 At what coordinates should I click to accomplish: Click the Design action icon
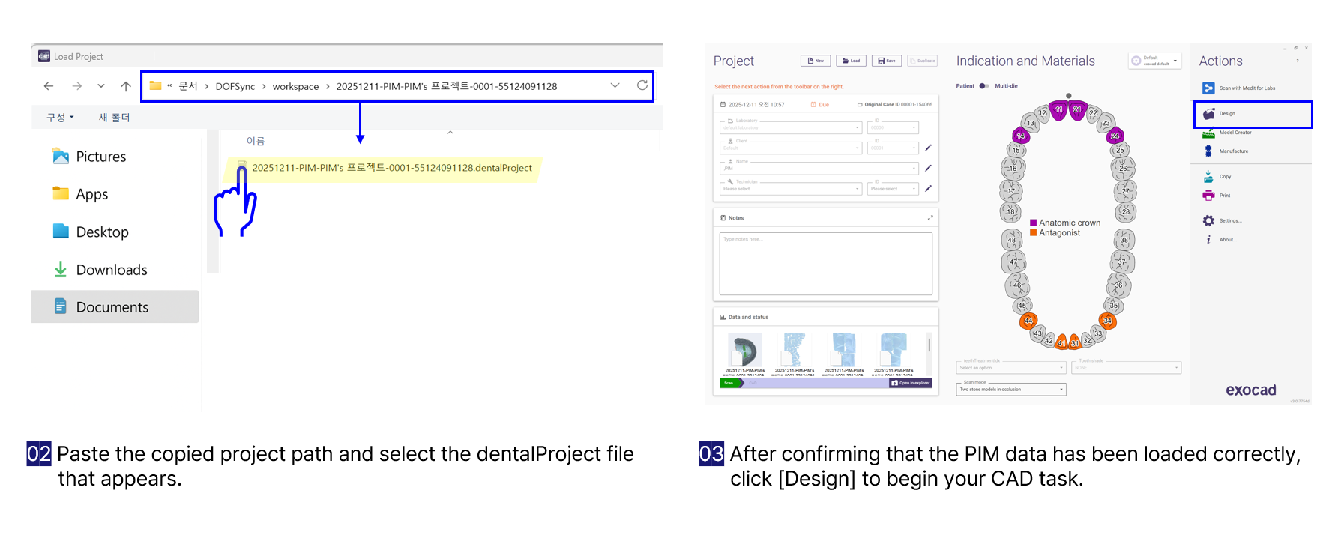tap(1209, 114)
